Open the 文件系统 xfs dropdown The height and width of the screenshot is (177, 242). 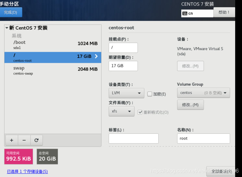(121, 111)
